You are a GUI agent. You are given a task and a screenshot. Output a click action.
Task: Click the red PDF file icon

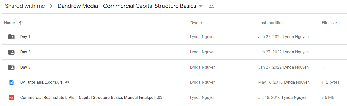11,98
